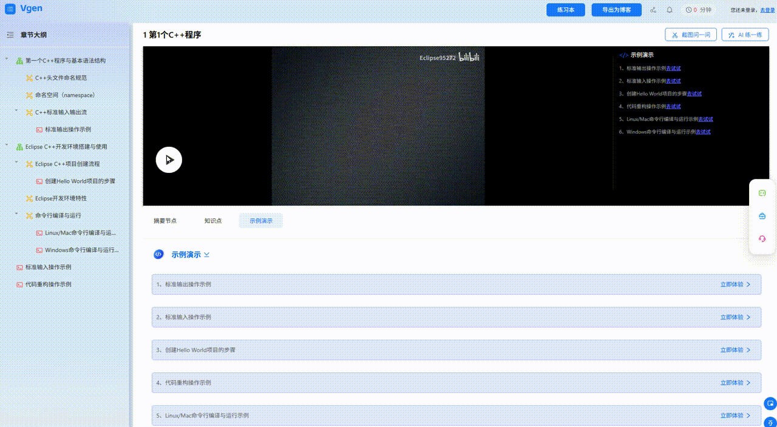Switch to the 知识点 tab

[213, 221]
